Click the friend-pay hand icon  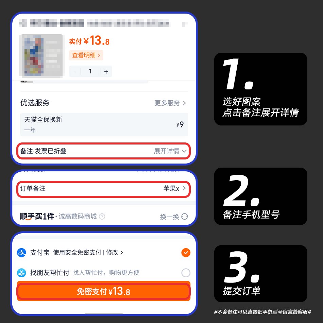pyautogui.click(x=21, y=273)
